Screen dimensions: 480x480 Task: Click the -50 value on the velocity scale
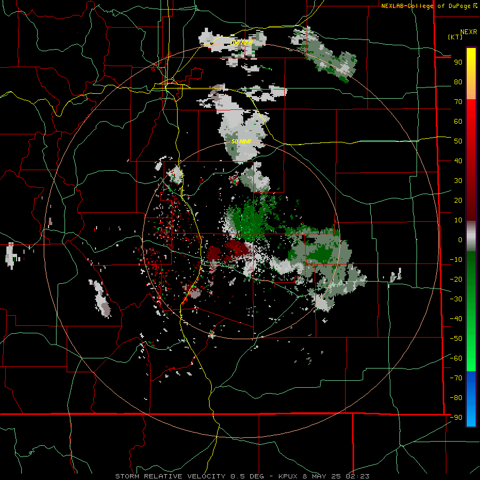[x=456, y=339]
